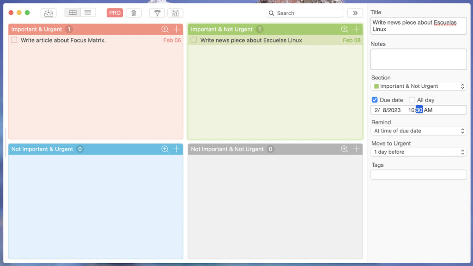Zoom into Important & Urgent with its magnifier icon
473x266 pixels.
[165, 29]
